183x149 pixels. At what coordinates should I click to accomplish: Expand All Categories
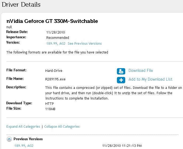(23, 127)
